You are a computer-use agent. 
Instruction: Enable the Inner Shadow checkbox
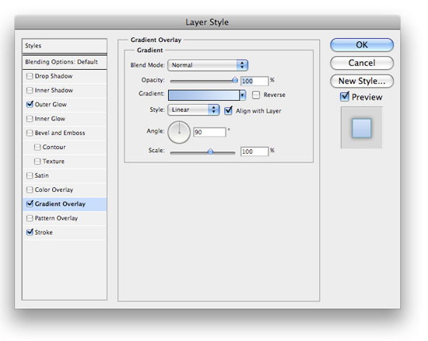click(x=30, y=90)
